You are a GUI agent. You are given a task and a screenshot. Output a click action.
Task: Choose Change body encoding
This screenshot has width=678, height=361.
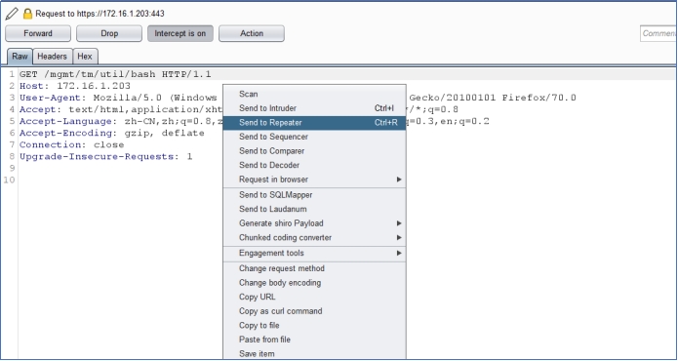coord(314,282)
